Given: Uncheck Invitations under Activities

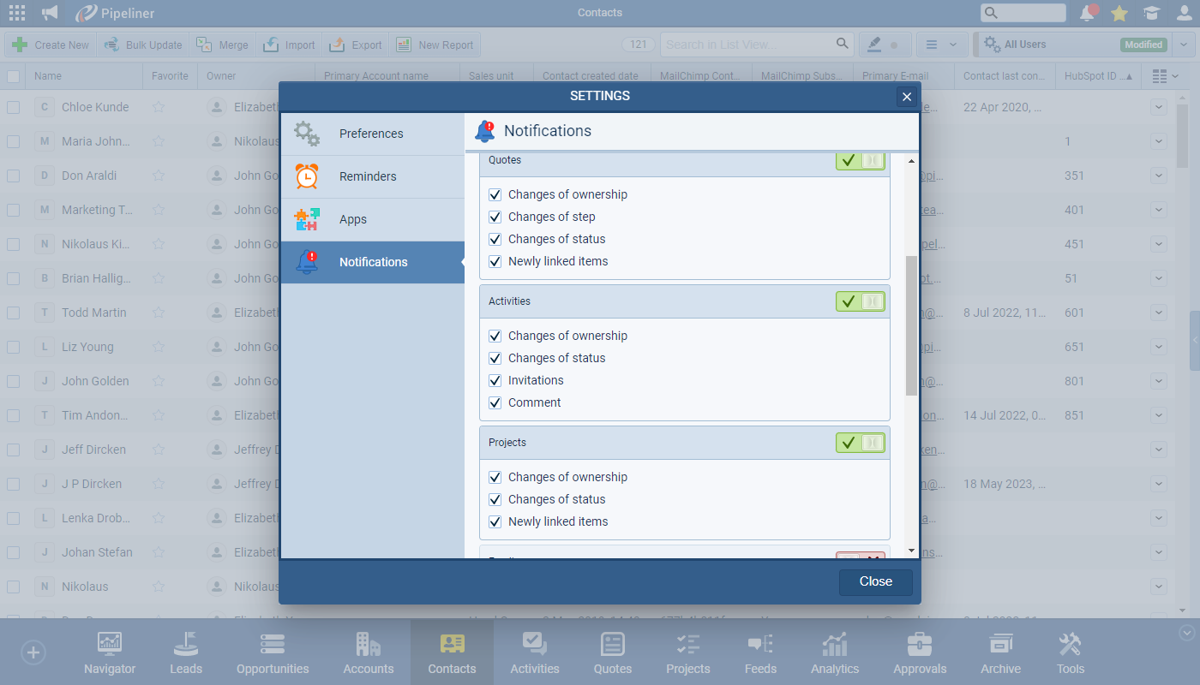Looking at the screenshot, I should (x=495, y=380).
